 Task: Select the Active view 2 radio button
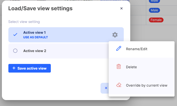click(15, 51)
